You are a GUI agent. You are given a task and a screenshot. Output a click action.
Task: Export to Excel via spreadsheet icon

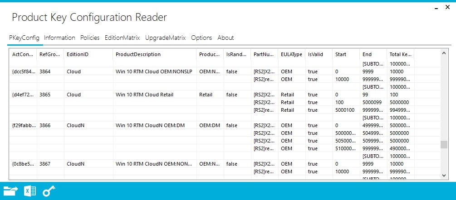point(29,191)
